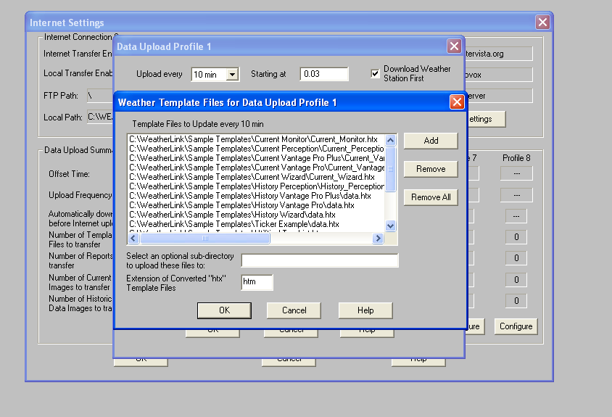Click the Starting at 0.03 field
The width and height of the screenshot is (612, 417).
coord(324,74)
